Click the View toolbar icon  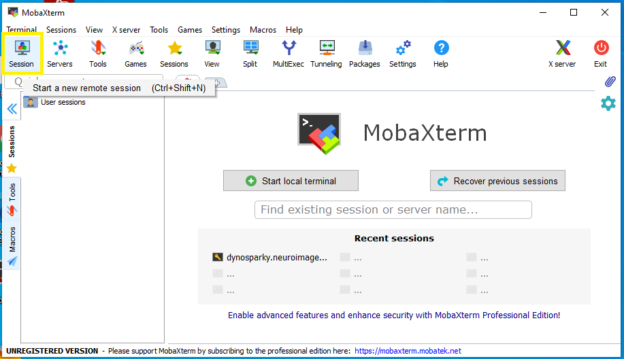212,54
